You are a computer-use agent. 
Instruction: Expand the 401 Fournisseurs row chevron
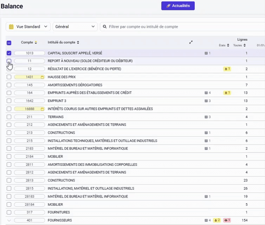pyautogui.click(x=9, y=220)
